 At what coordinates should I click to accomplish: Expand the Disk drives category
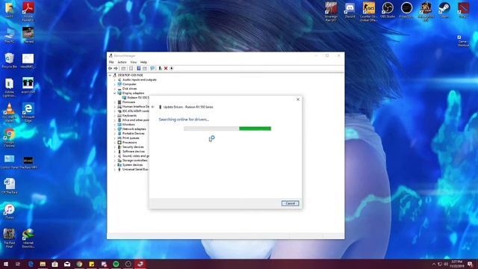coord(114,89)
